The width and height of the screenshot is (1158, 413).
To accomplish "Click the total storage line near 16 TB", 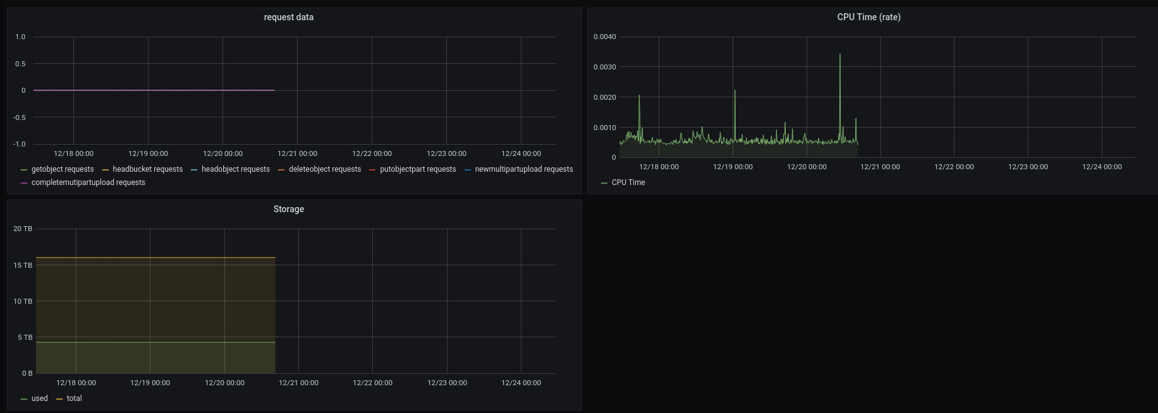I will click(155, 258).
